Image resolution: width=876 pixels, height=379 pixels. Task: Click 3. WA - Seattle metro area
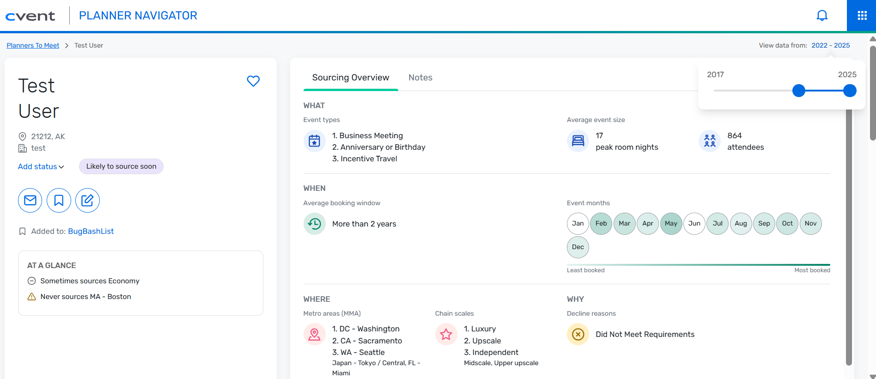(359, 352)
